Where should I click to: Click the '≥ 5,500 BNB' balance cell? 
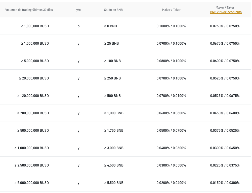[x=114, y=183]
